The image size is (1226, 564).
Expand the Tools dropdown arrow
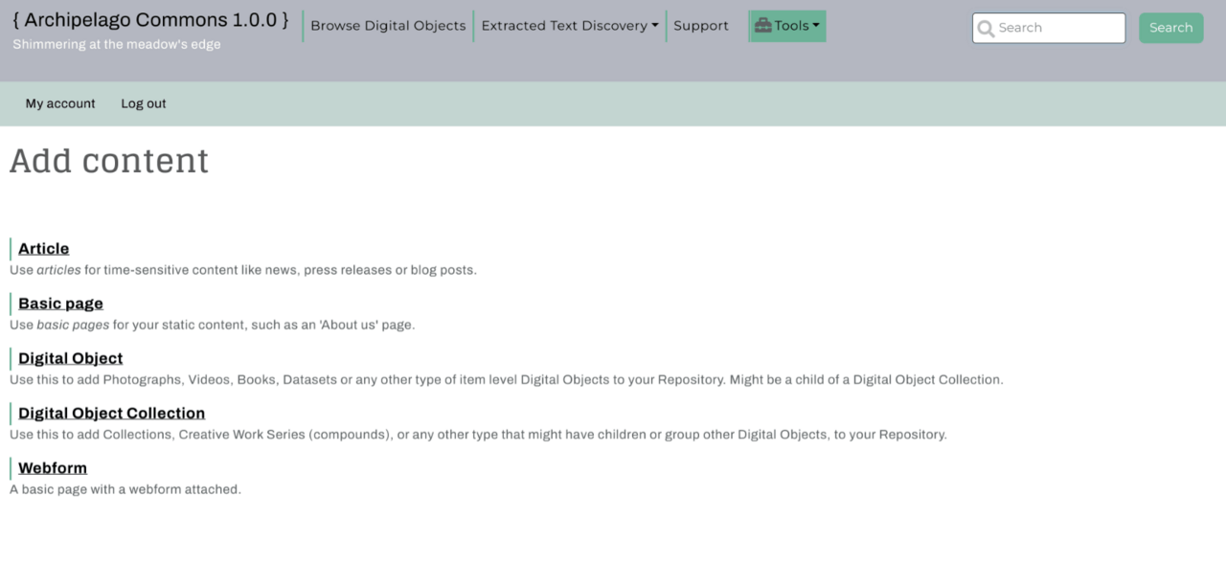pyautogui.click(x=816, y=26)
